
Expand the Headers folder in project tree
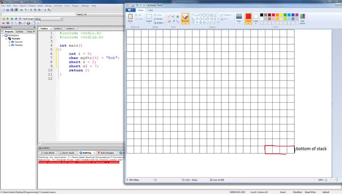10,45
